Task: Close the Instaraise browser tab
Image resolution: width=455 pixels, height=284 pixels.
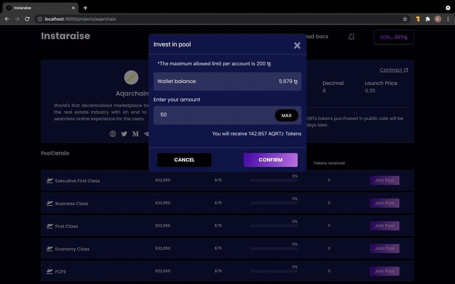Action: coord(73,8)
